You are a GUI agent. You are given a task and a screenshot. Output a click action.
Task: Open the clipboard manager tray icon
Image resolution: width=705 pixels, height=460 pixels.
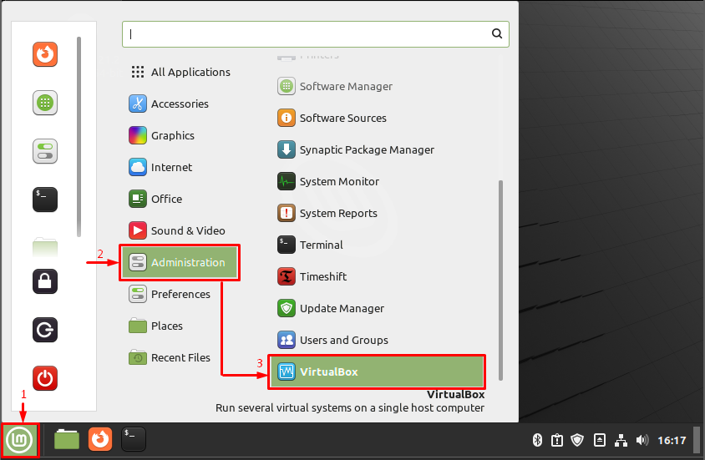click(557, 440)
